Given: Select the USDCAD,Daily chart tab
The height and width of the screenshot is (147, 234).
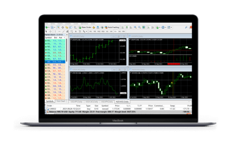Looking at the screenshot, I should (x=92, y=102).
